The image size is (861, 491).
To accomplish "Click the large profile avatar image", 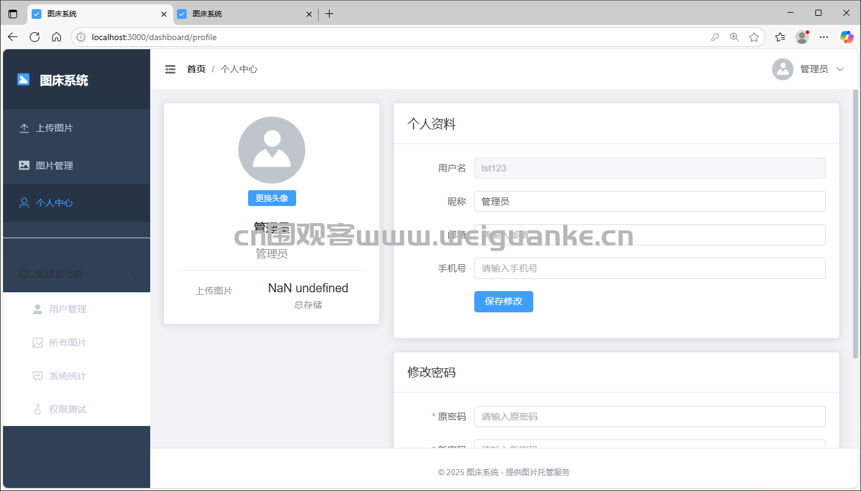I will 272,150.
